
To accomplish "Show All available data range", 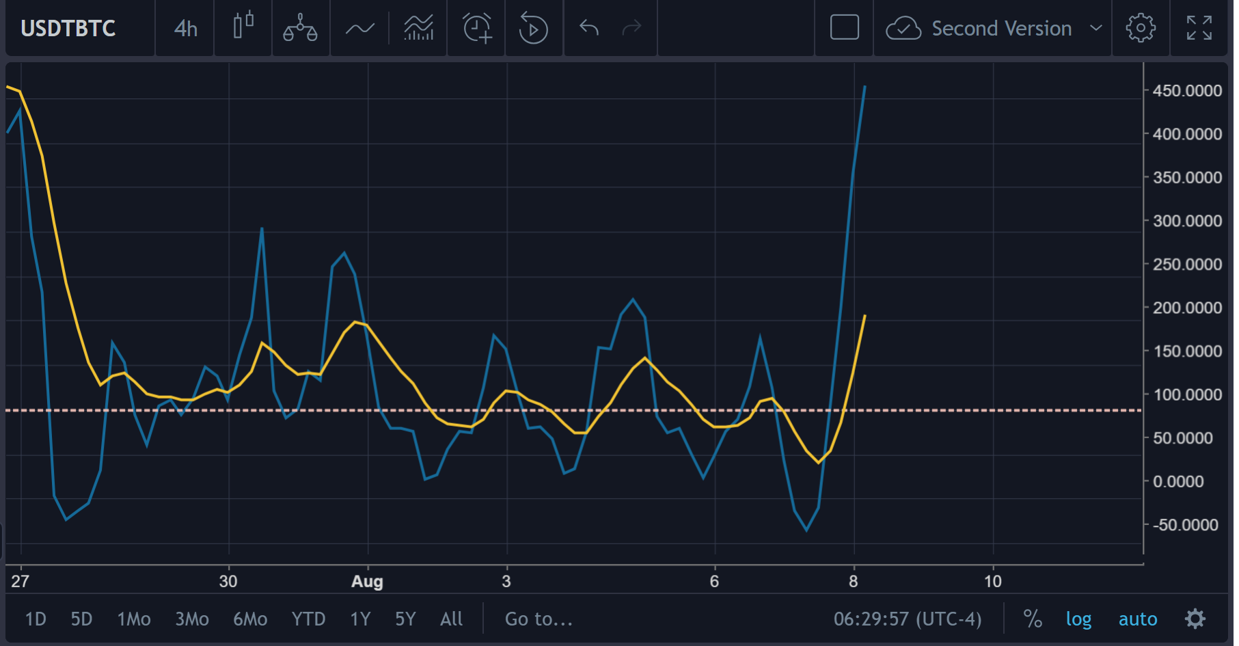I will click(x=452, y=619).
